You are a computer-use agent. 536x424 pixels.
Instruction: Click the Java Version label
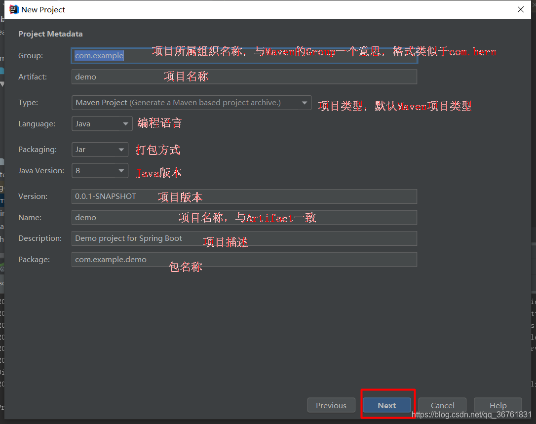[41, 171]
